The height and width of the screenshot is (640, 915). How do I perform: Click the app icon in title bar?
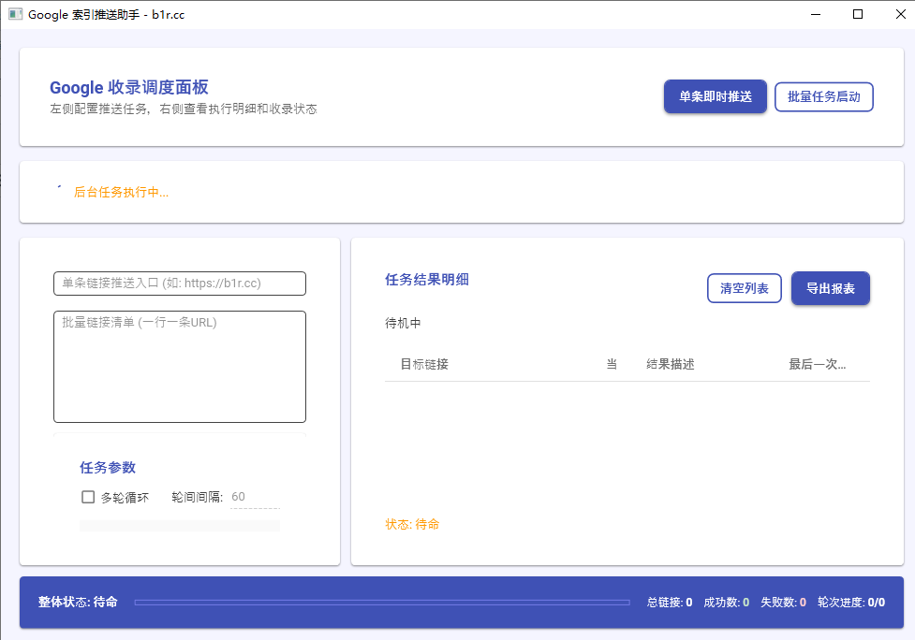(x=15, y=15)
